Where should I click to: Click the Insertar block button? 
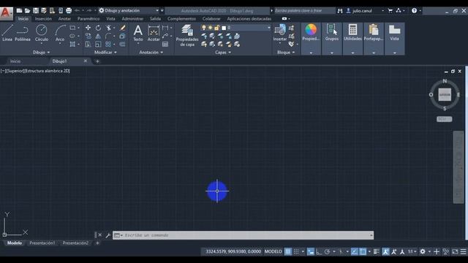[x=280, y=32]
